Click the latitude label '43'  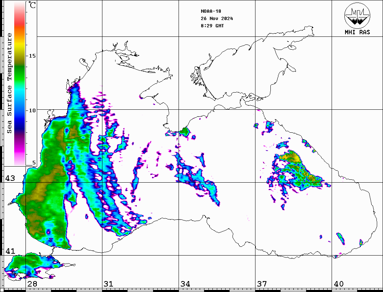point(10,178)
